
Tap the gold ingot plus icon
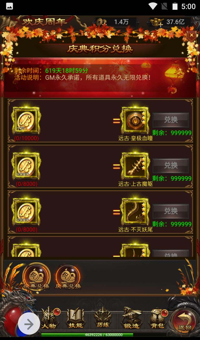pos(157,22)
